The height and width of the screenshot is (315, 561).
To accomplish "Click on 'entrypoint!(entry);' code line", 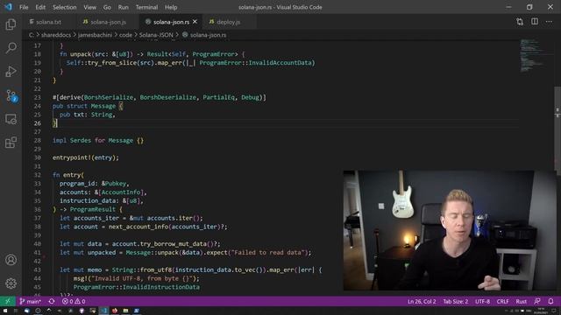I will tap(86, 157).
